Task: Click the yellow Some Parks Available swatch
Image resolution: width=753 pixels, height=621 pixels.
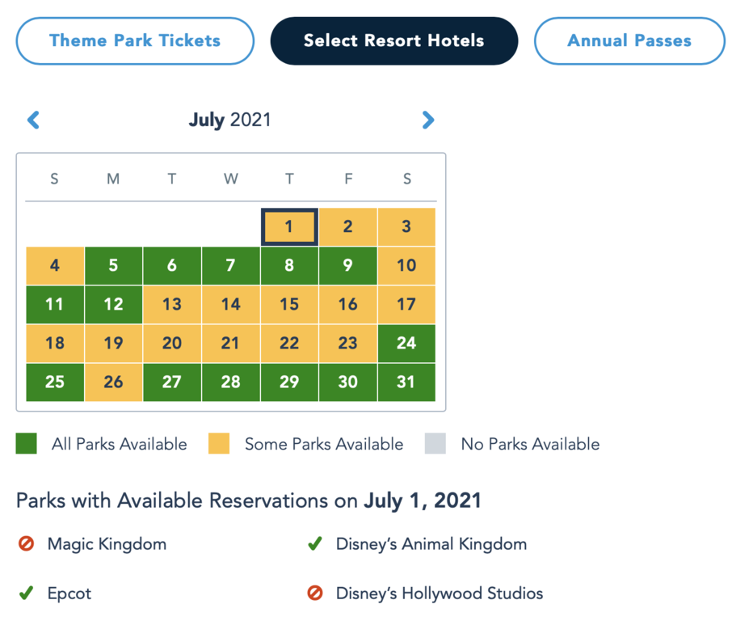Action: tap(219, 443)
